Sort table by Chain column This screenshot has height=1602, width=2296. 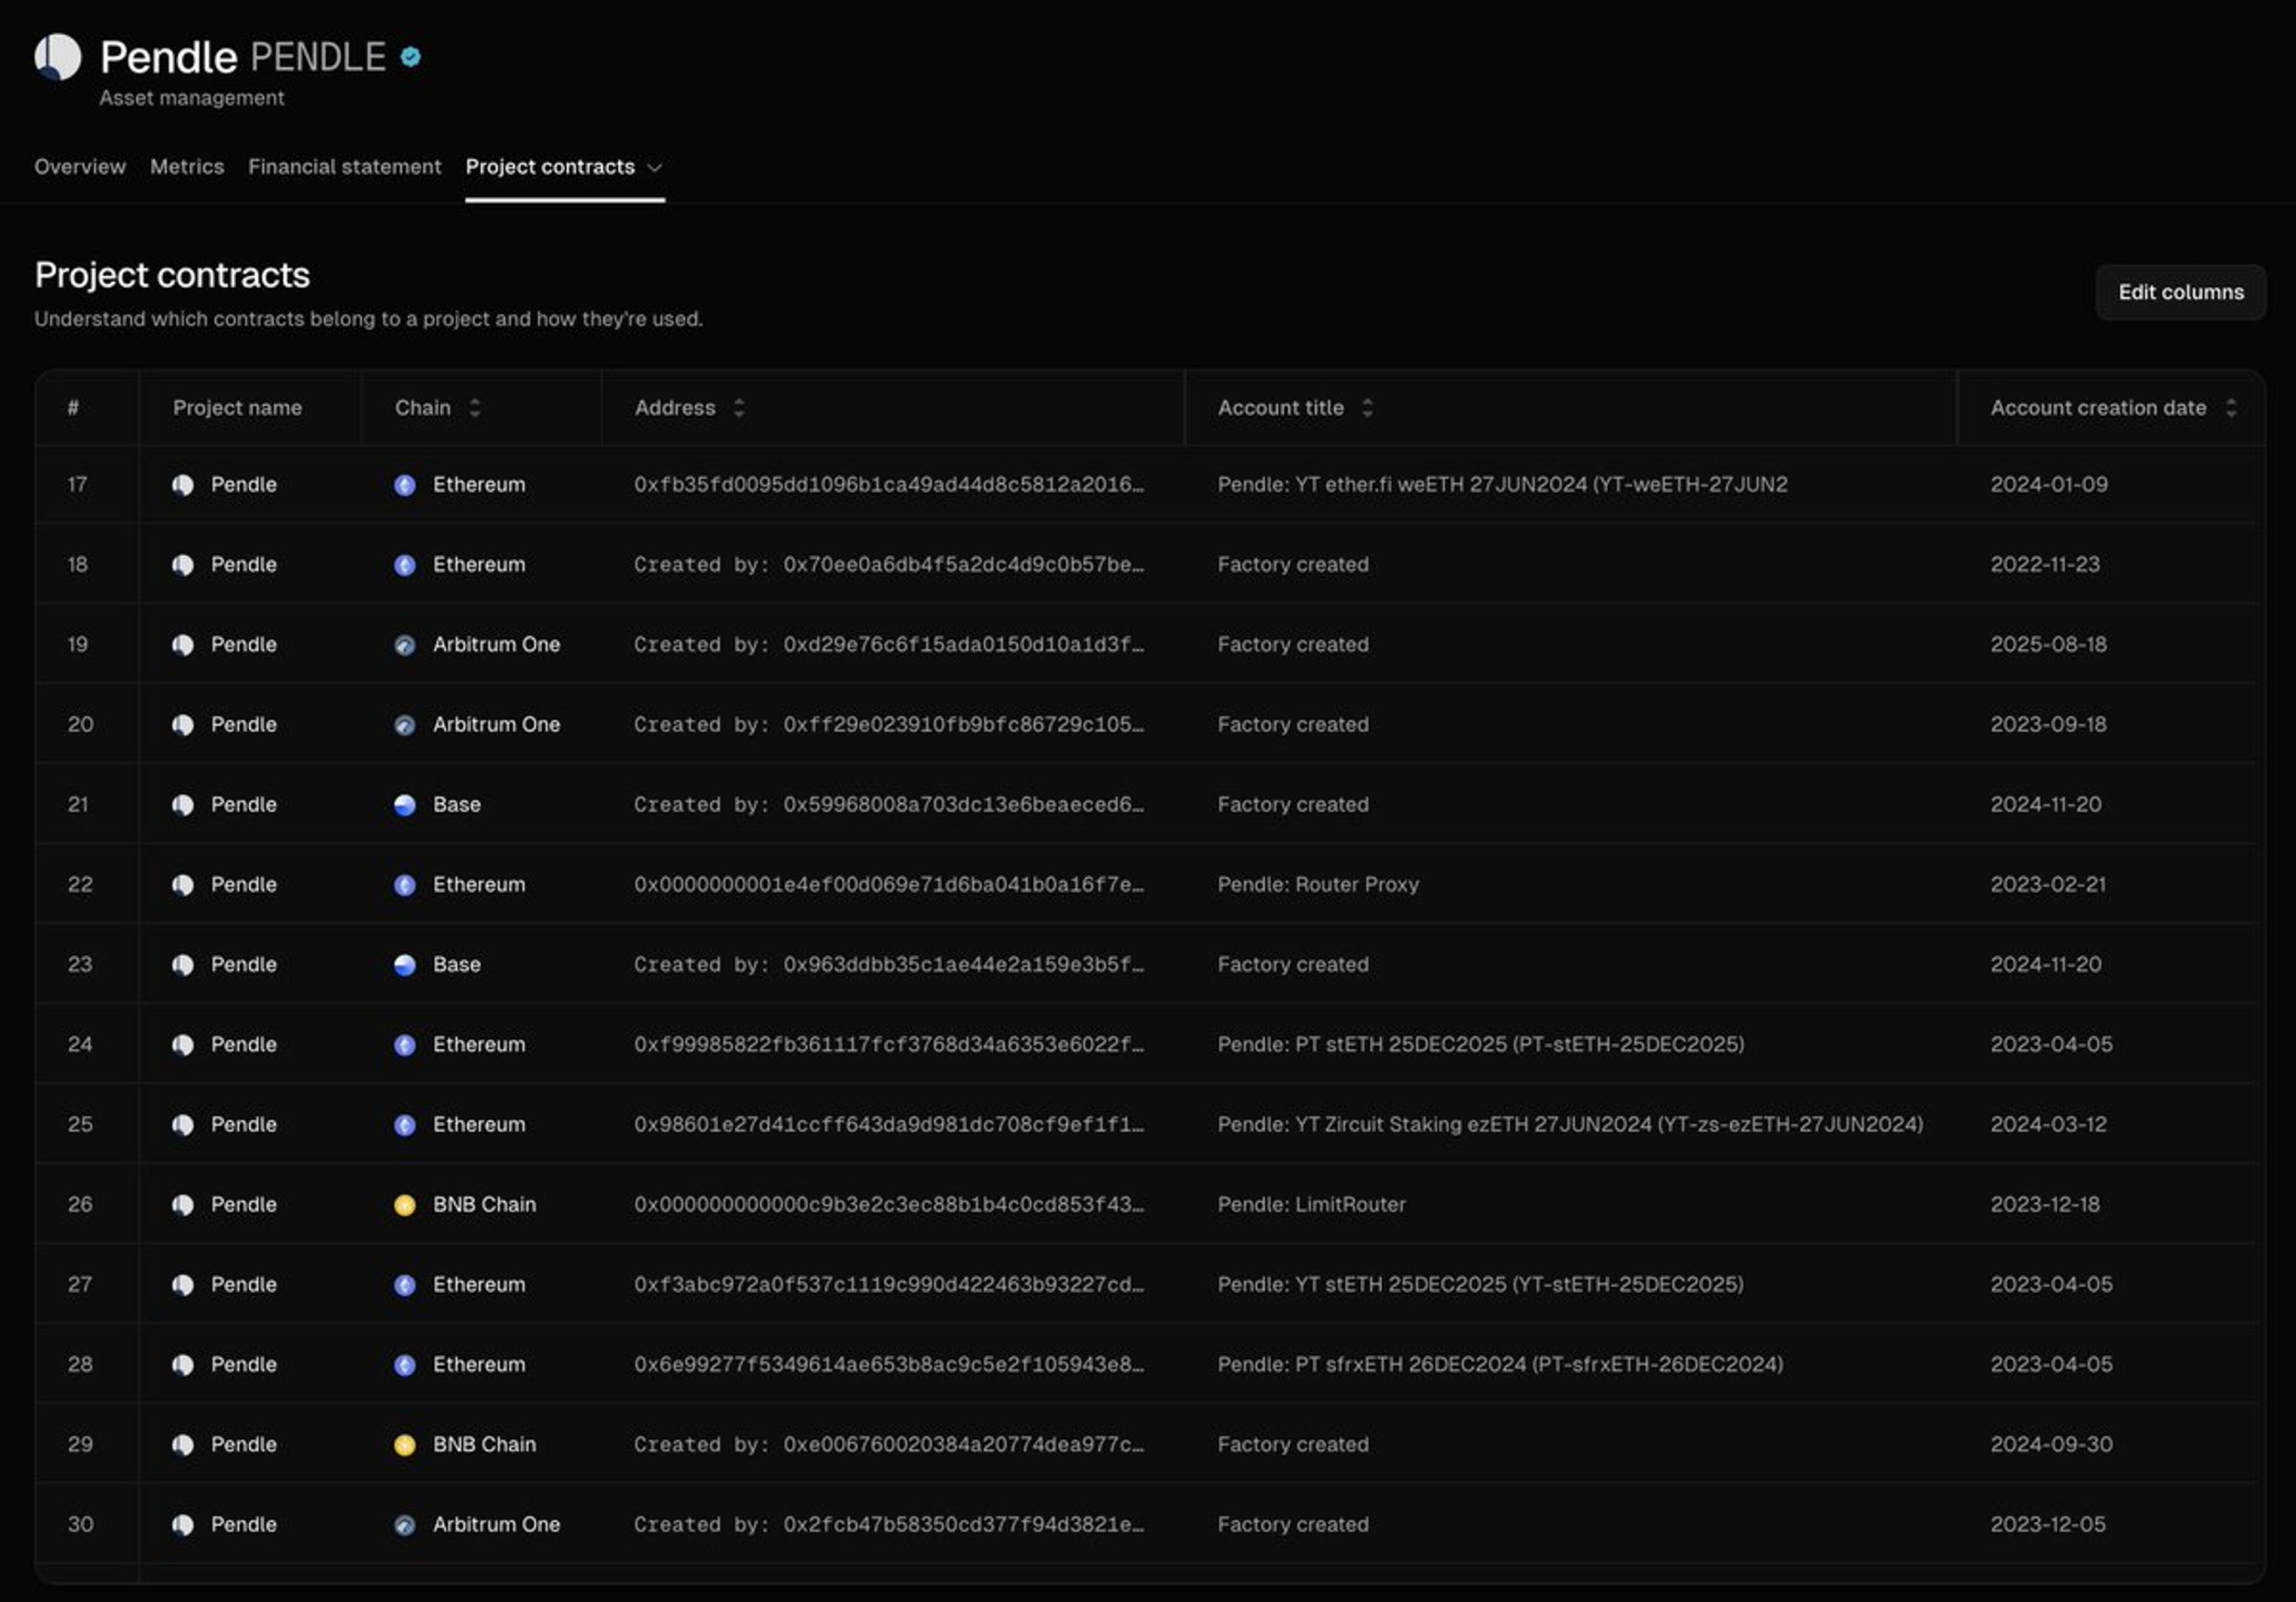(475, 408)
